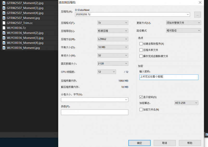Click the password input field
The image size is (208, 147).
pyautogui.click(x=169, y=77)
